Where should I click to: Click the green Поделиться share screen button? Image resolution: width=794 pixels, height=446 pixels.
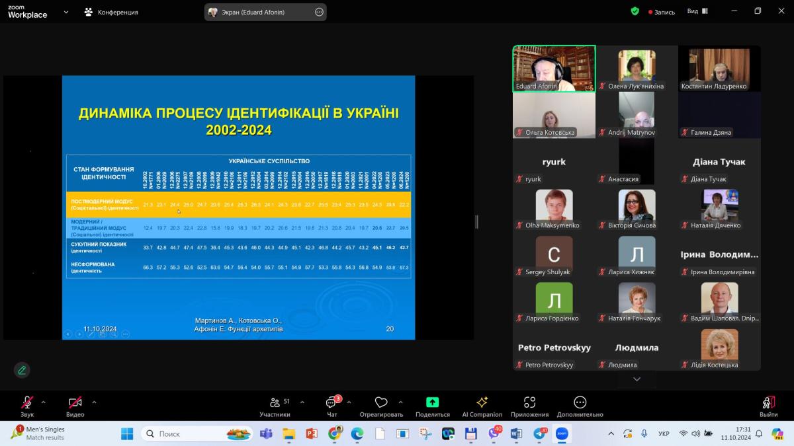coord(432,406)
